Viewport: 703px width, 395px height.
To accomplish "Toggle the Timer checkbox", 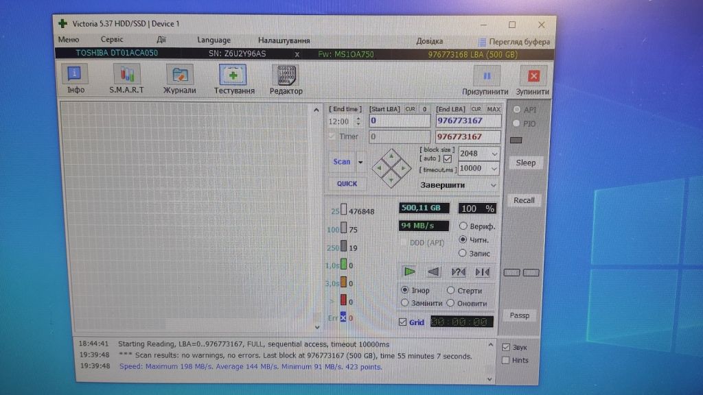I will coord(332,136).
